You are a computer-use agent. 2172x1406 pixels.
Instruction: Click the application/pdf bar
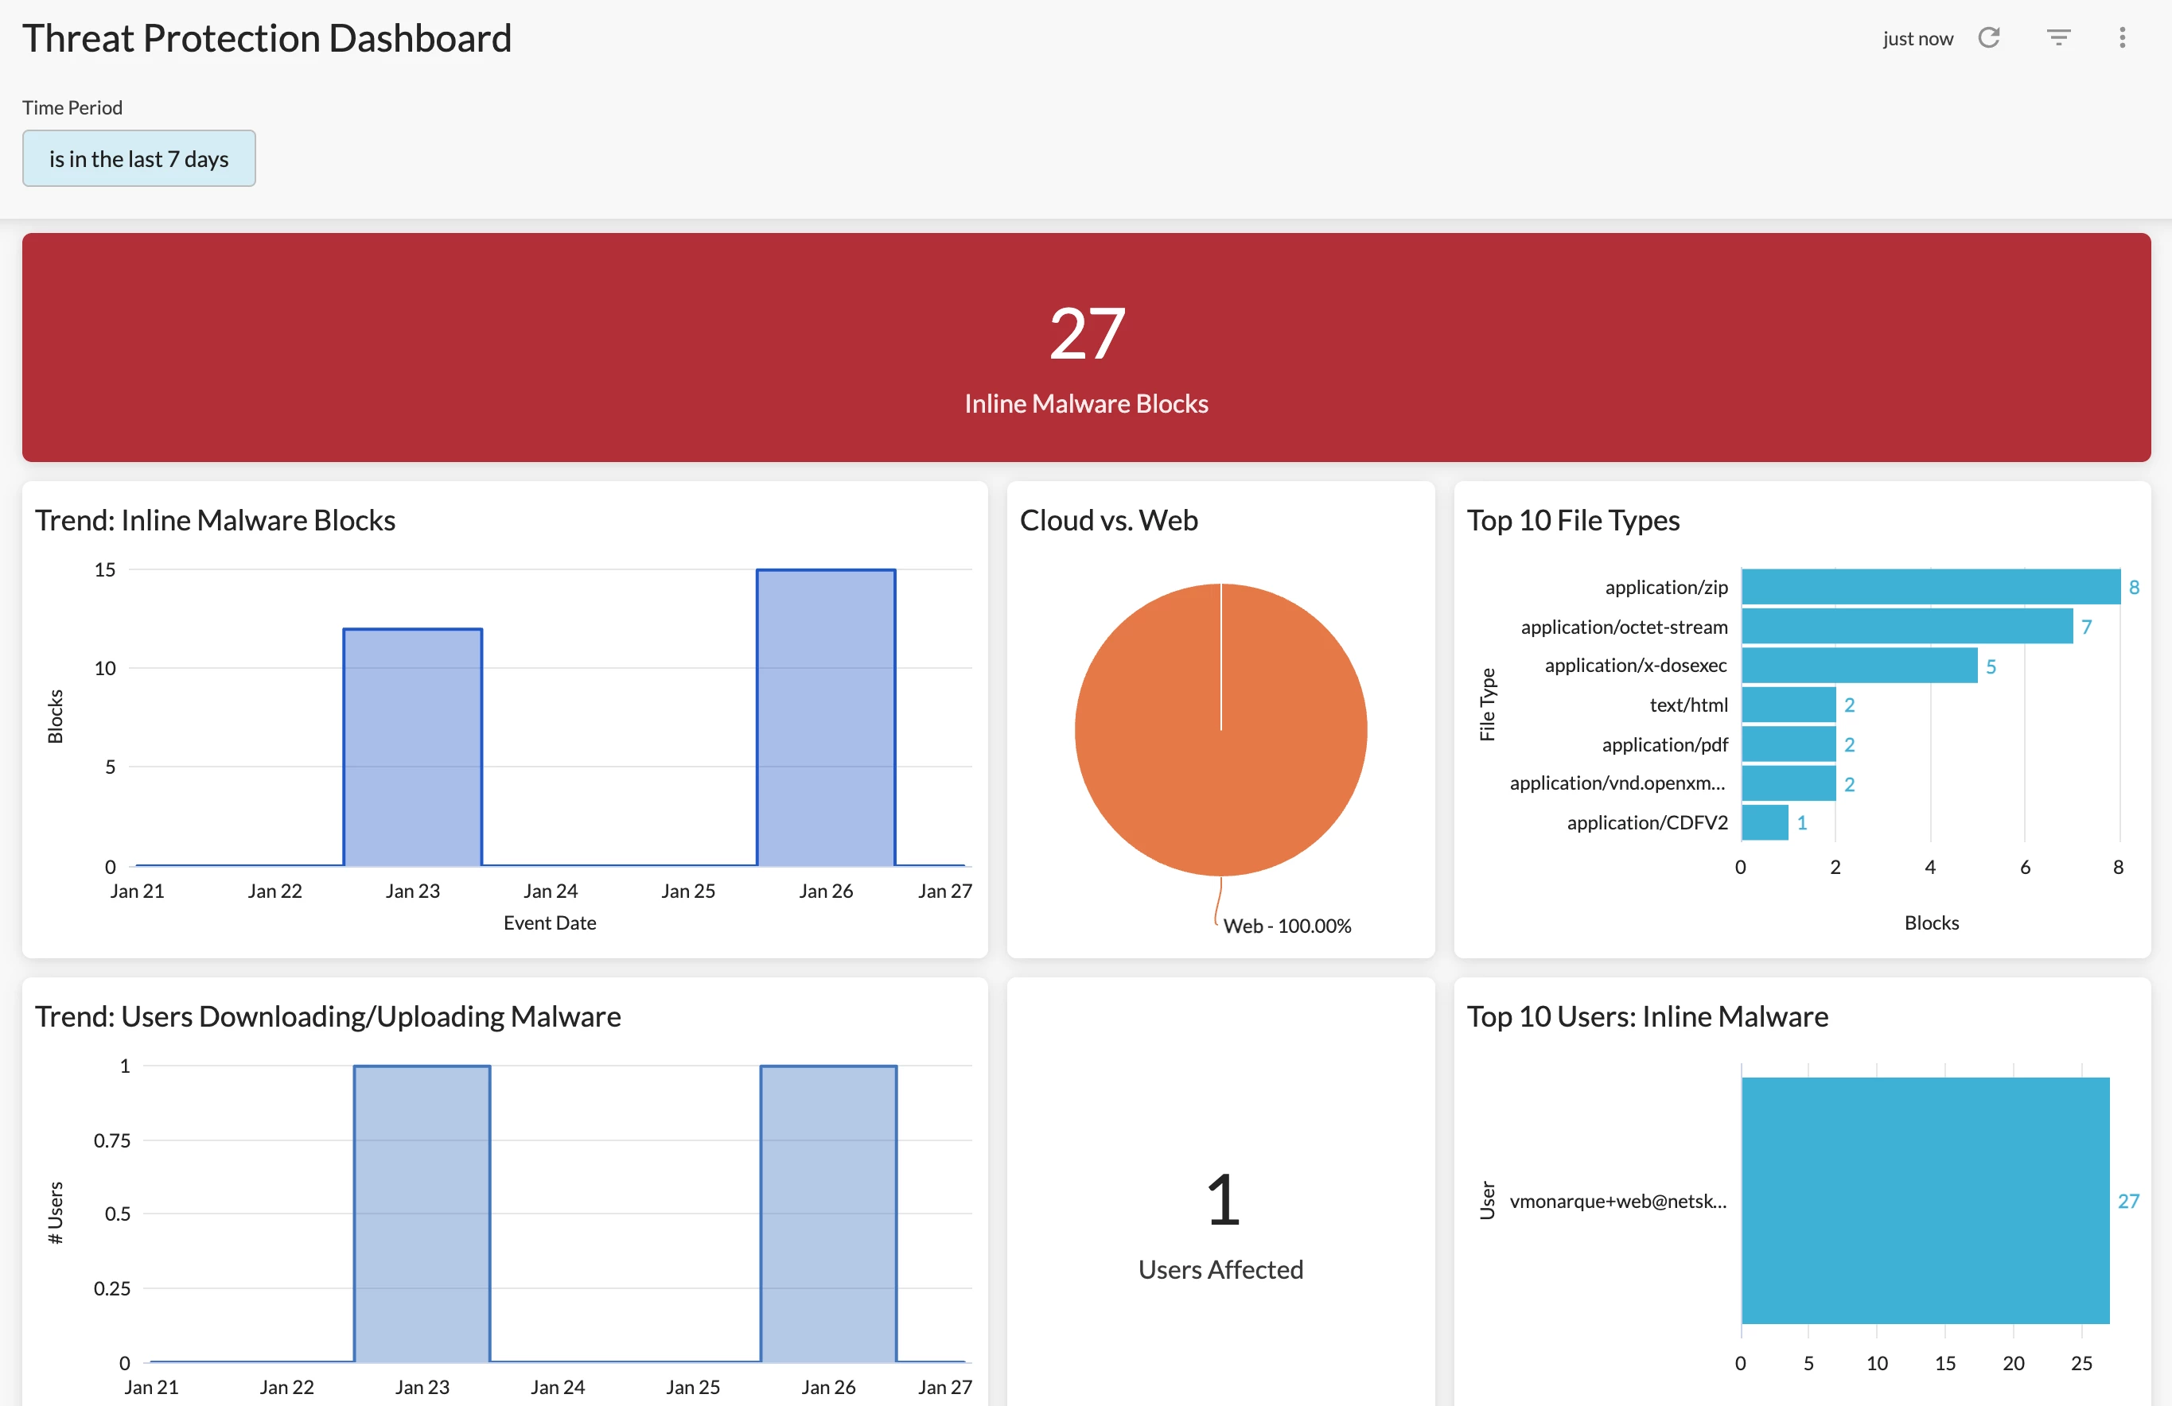[1787, 744]
